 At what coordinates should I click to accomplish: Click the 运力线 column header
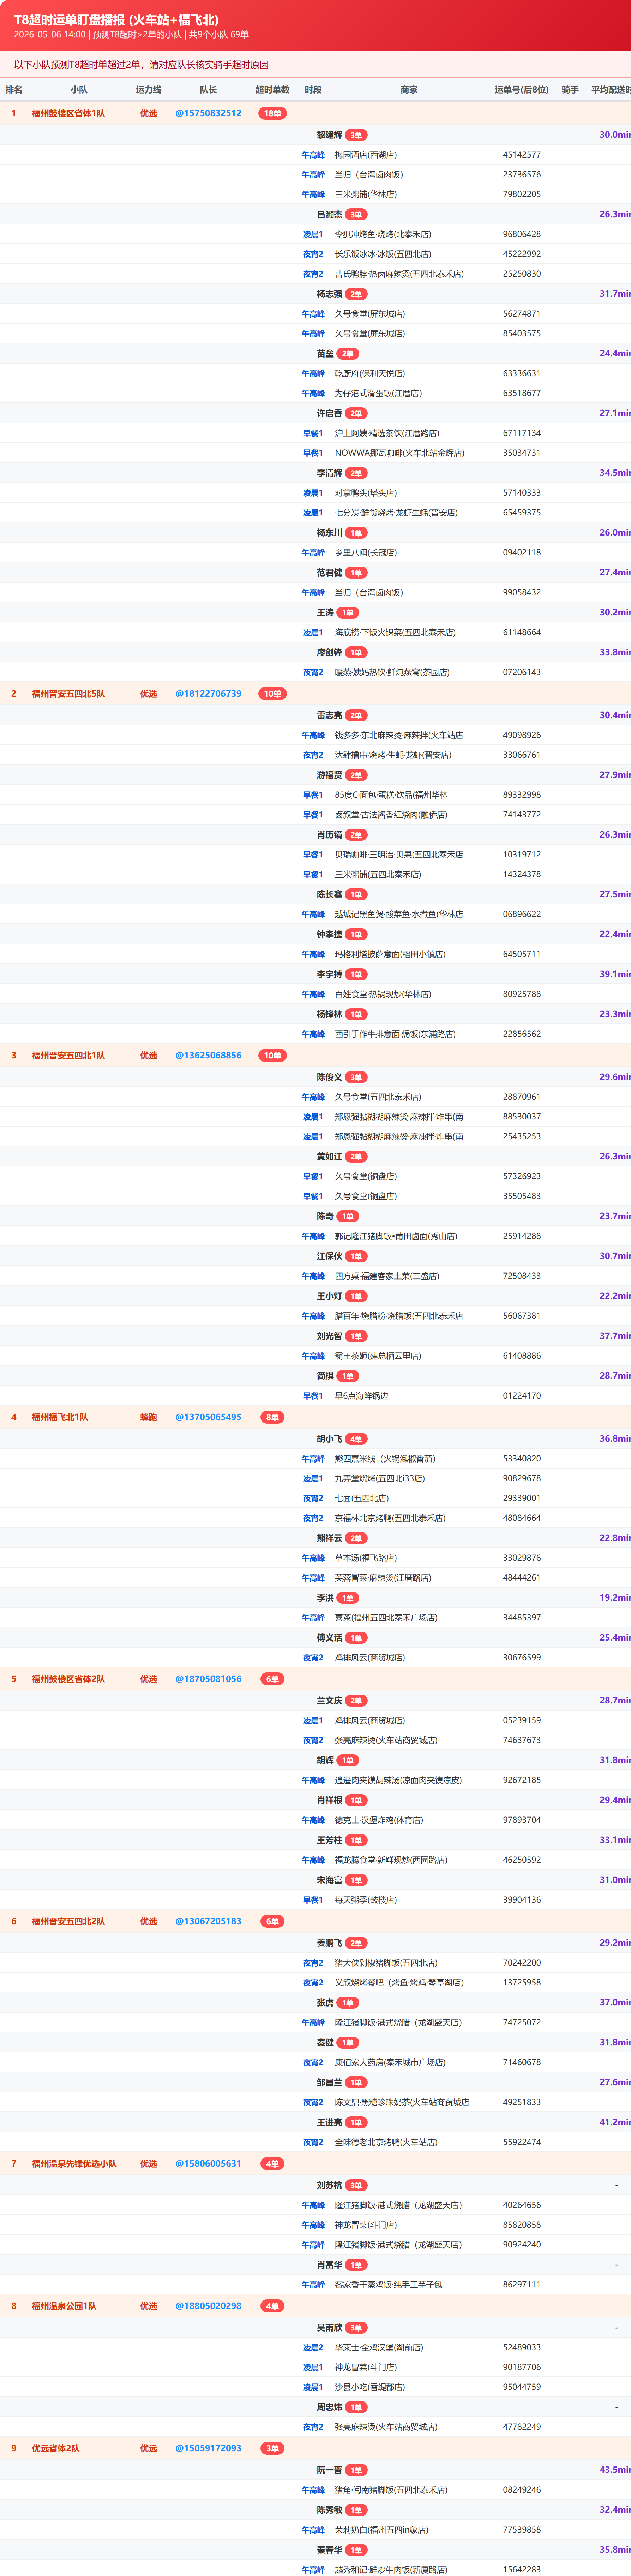tap(149, 90)
